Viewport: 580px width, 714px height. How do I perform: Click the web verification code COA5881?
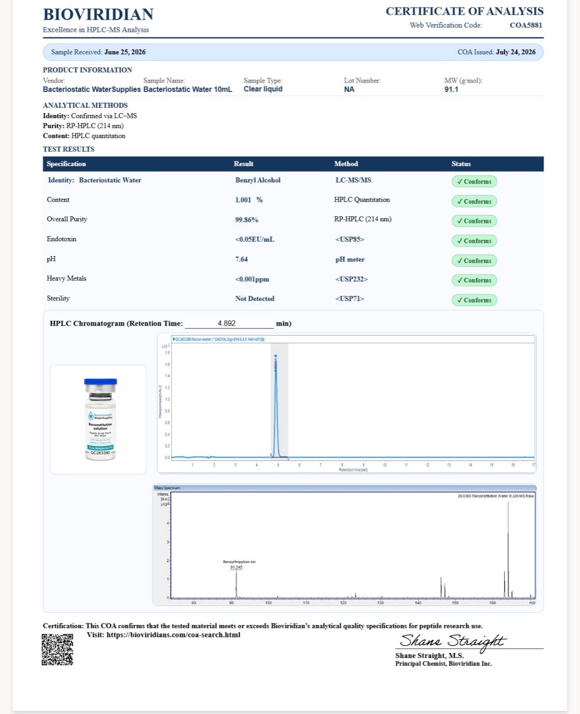(x=526, y=25)
